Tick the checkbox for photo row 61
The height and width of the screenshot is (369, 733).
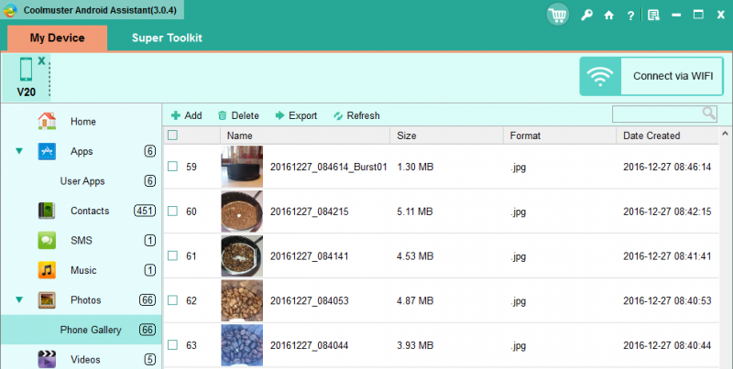(172, 255)
